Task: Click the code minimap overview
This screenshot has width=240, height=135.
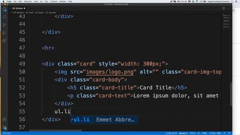Action: 226,21
